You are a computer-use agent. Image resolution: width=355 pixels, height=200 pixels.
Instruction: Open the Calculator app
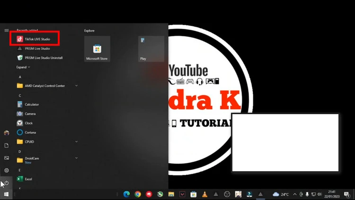(28, 104)
